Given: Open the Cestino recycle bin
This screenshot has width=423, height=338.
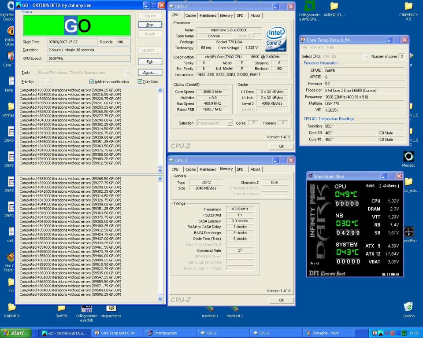Looking at the screenshot, I should [408, 310].
